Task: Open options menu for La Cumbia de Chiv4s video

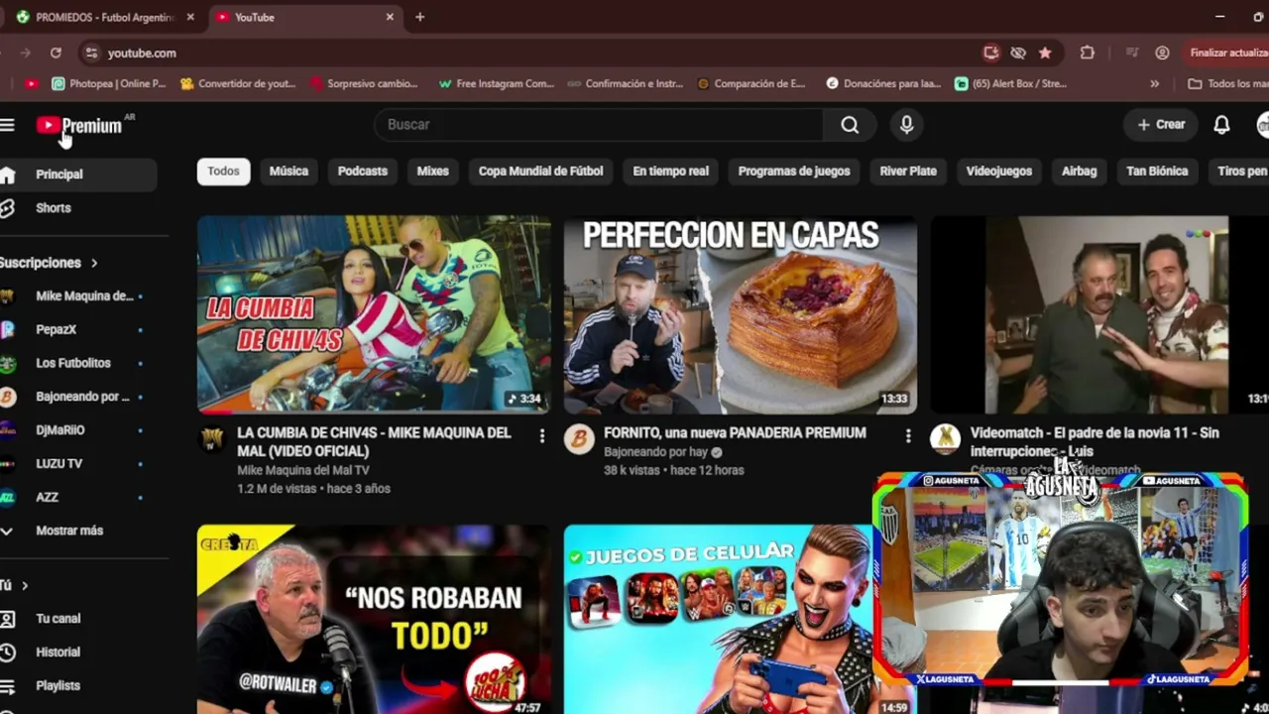Action: pyautogui.click(x=541, y=436)
